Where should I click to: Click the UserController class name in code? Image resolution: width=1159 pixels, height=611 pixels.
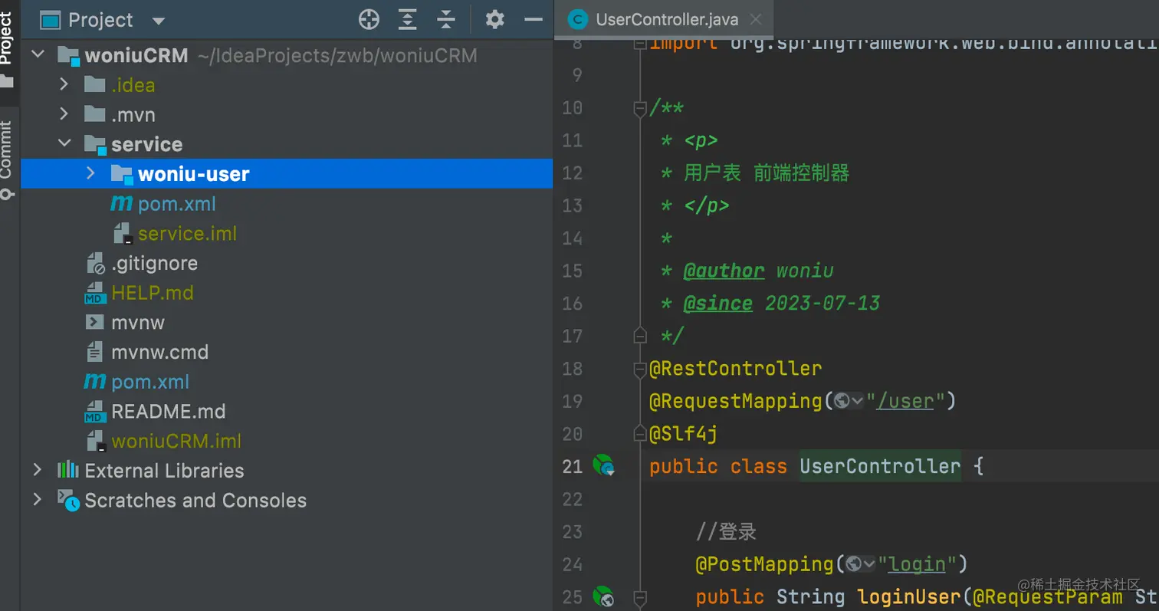pyautogui.click(x=880, y=466)
